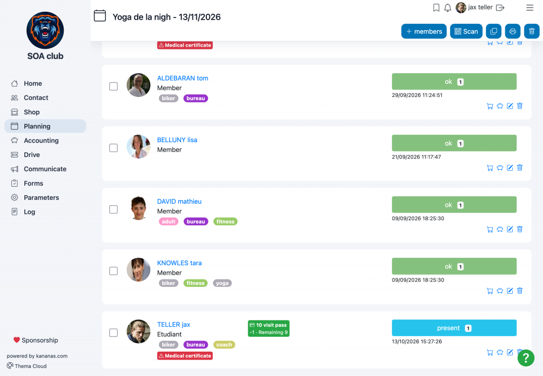
Task: Select ALDEBARAN tom's checkbox
Action: click(x=113, y=86)
